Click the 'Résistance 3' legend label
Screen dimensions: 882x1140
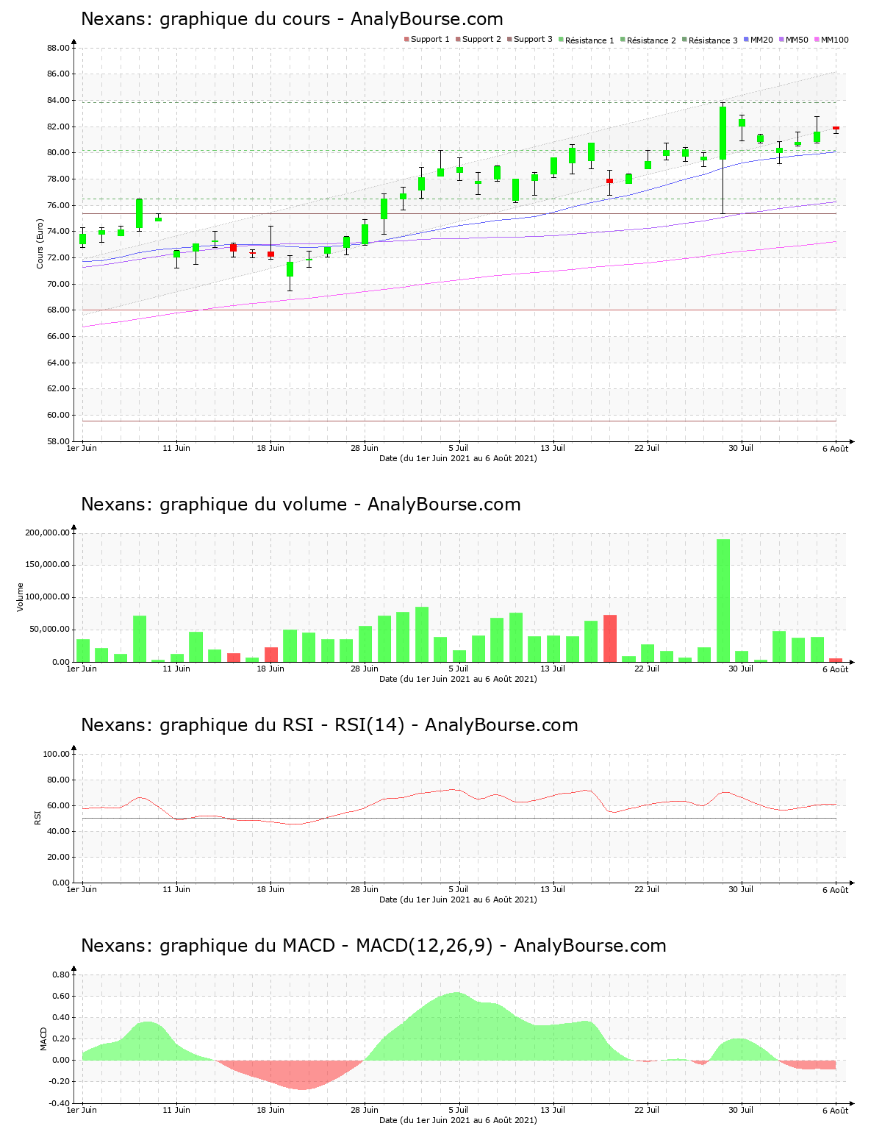713,40
